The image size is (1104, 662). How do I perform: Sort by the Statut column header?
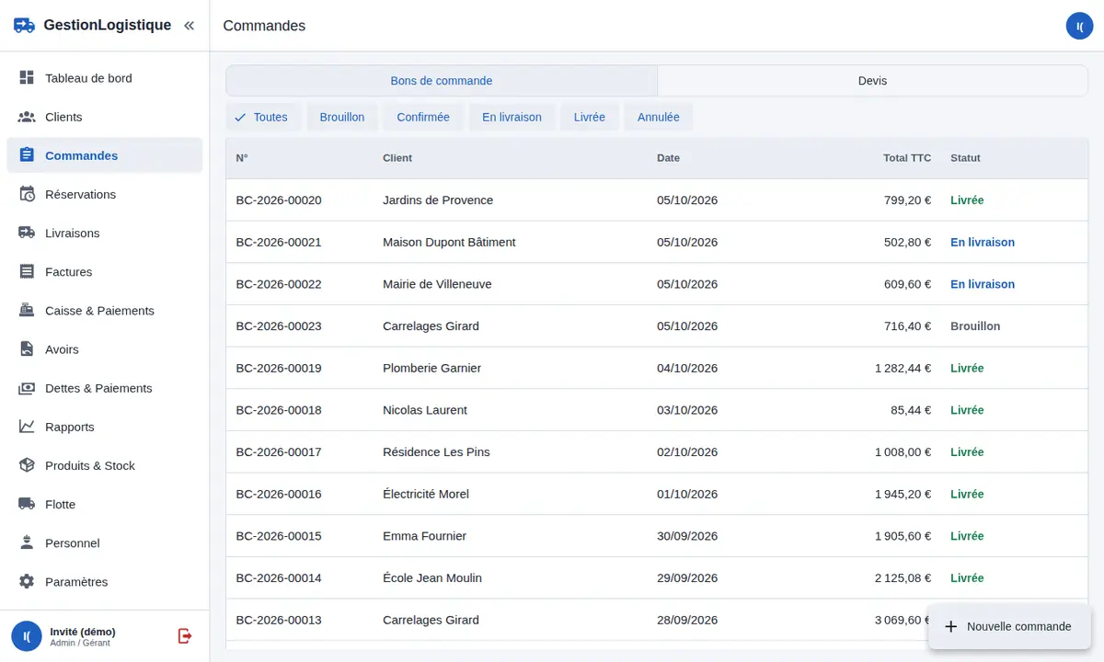pyautogui.click(x=965, y=158)
